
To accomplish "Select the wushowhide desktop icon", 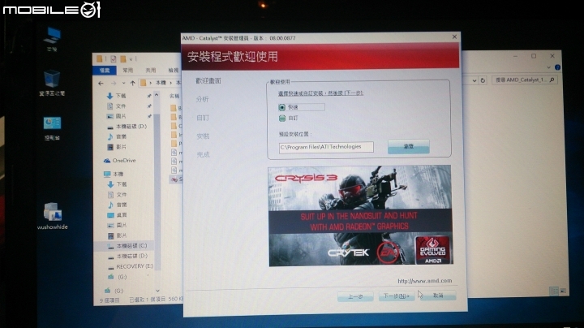I will [x=52, y=216].
